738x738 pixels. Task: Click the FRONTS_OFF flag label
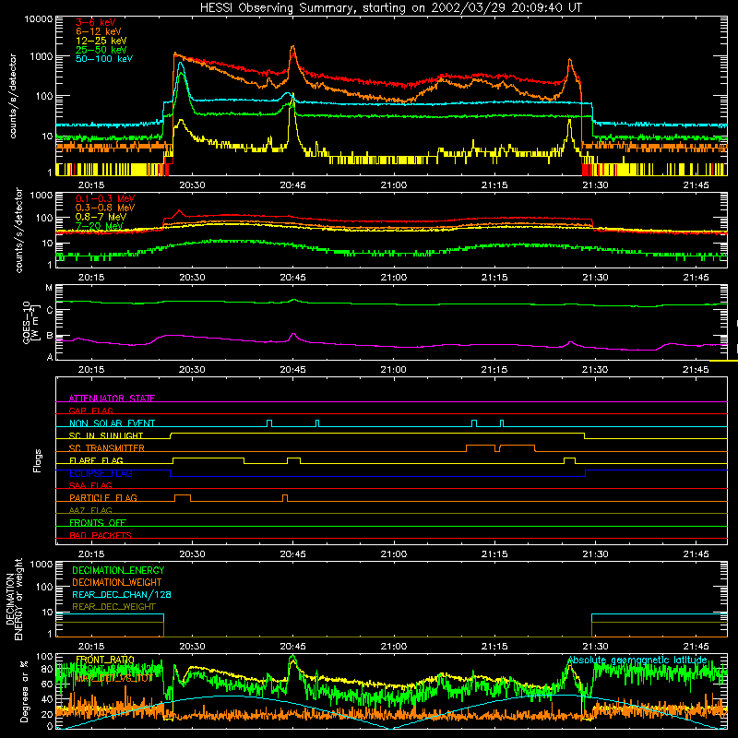coord(98,522)
